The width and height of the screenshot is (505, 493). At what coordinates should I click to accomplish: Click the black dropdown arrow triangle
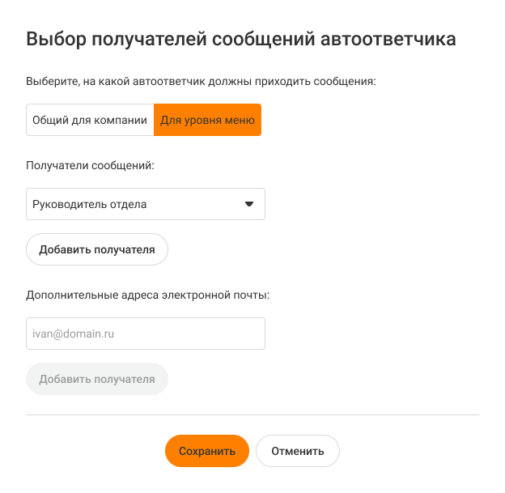(x=249, y=204)
